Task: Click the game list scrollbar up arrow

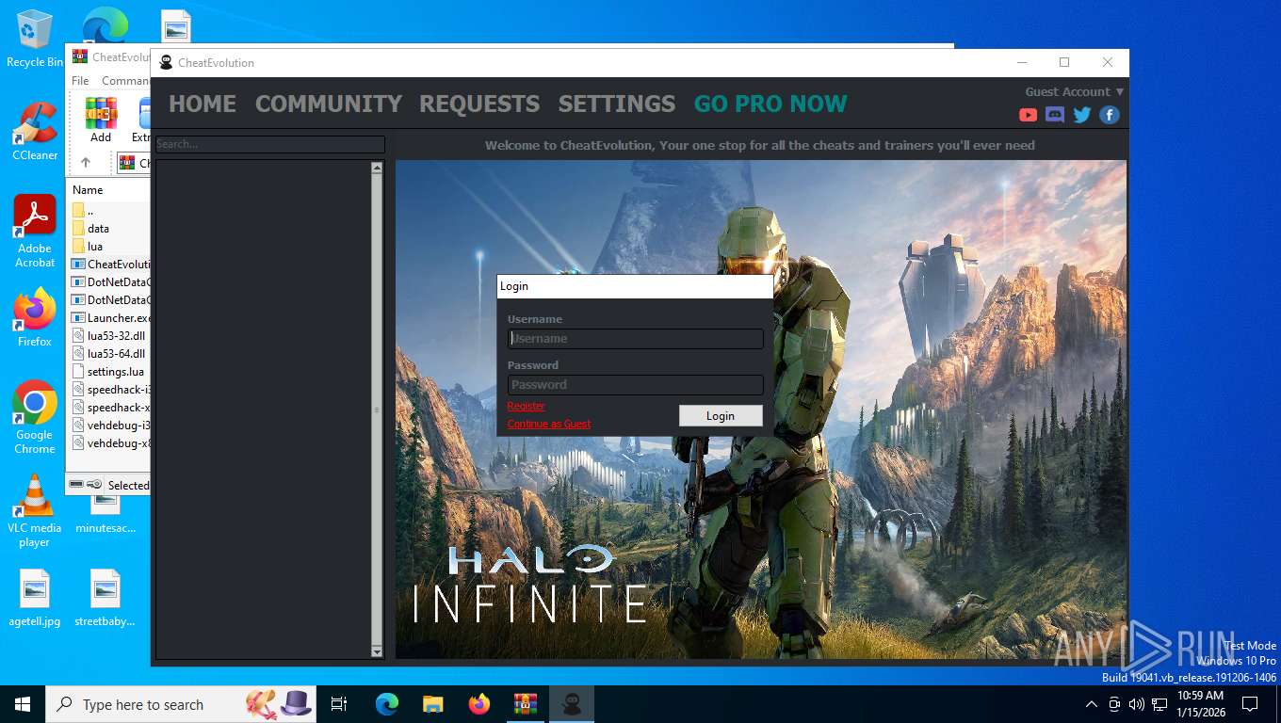Action: (x=377, y=168)
